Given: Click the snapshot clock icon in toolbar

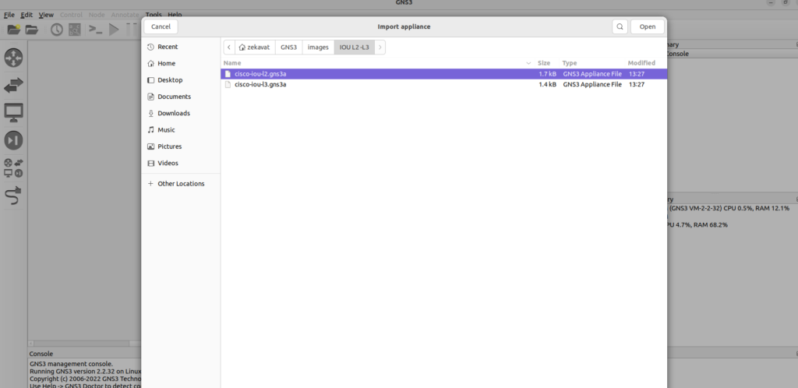Looking at the screenshot, I should (57, 30).
